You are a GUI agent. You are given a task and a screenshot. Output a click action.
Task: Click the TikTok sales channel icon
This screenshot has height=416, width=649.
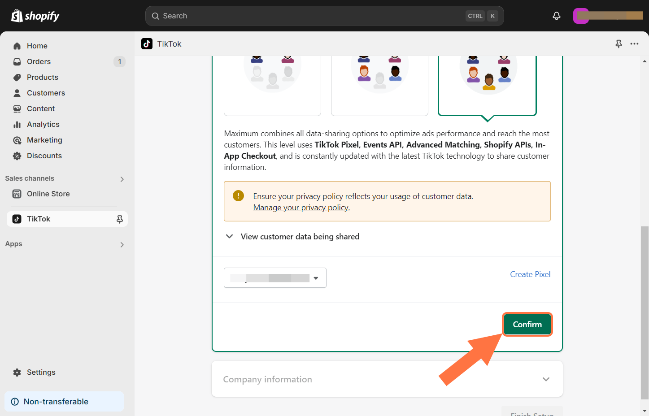tap(17, 219)
